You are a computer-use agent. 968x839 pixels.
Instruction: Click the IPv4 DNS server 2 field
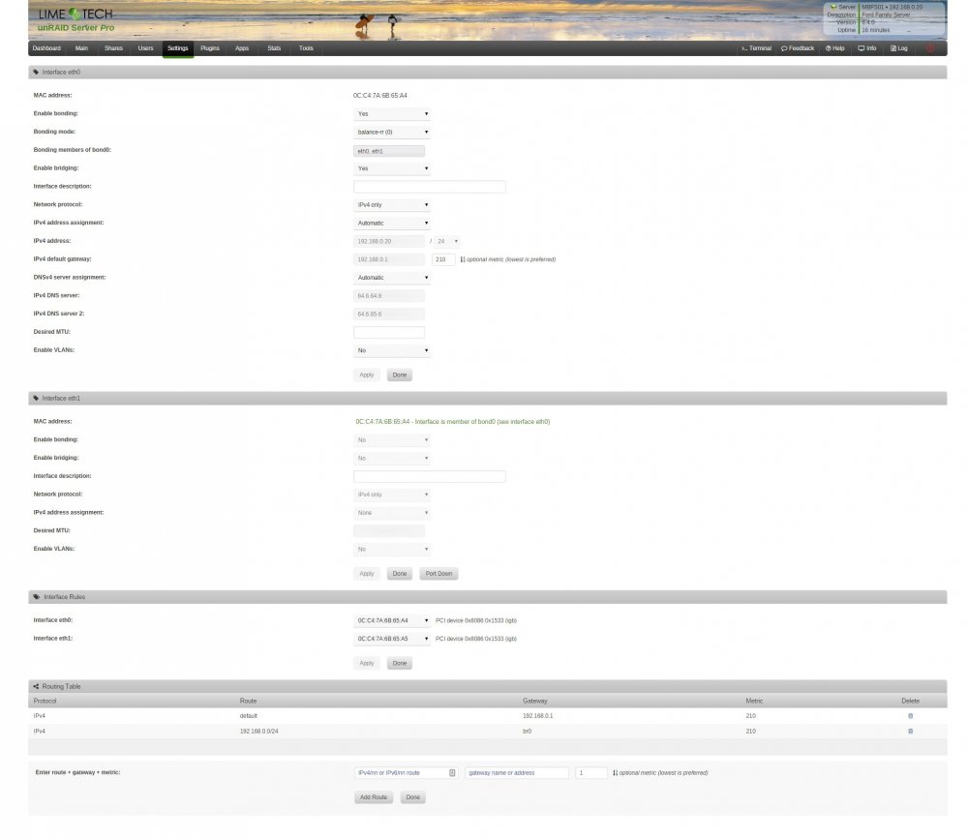389,315
